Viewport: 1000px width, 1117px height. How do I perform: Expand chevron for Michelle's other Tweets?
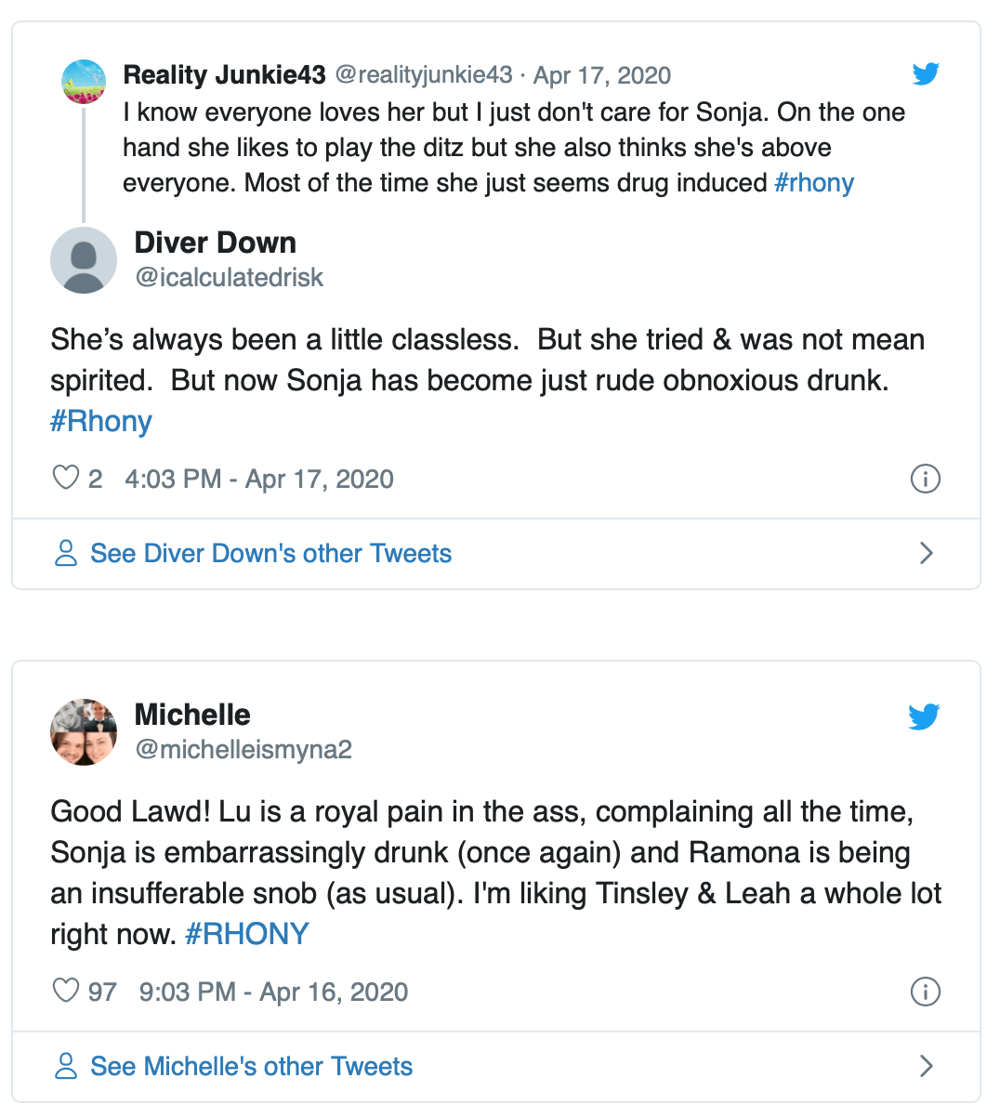pos(926,1066)
